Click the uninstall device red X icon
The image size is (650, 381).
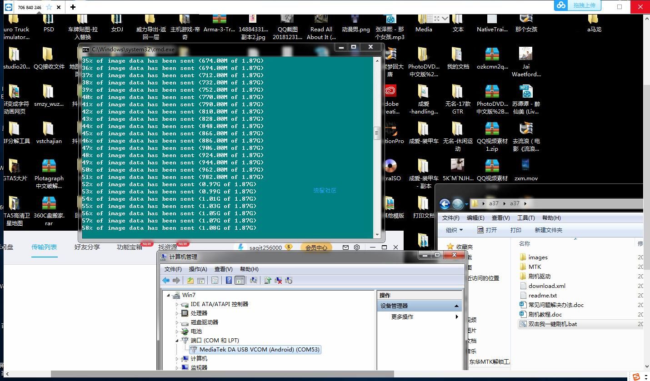click(x=278, y=281)
